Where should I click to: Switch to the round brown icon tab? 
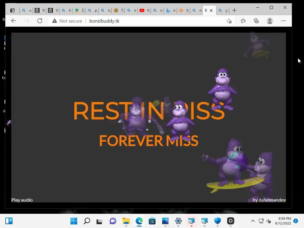click(x=118, y=10)
